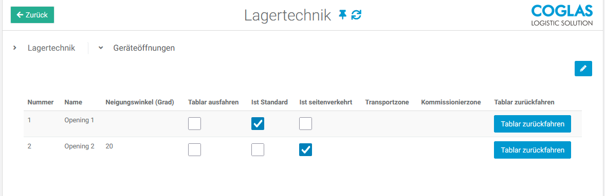Image resolution: width=605 pixels, height=196 pixels.
Task: Select the Geräteöffnungen section label
Action: [144, 48]
